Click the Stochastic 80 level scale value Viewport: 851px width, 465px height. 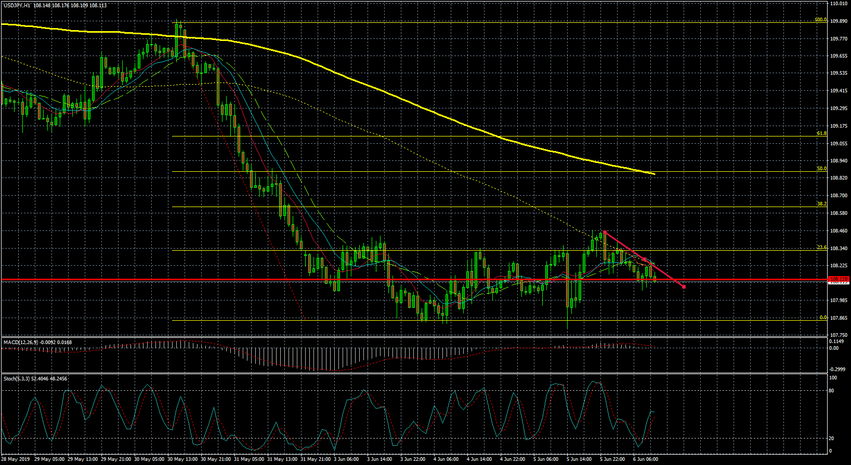pyautogui.click(x=832, y=391)
